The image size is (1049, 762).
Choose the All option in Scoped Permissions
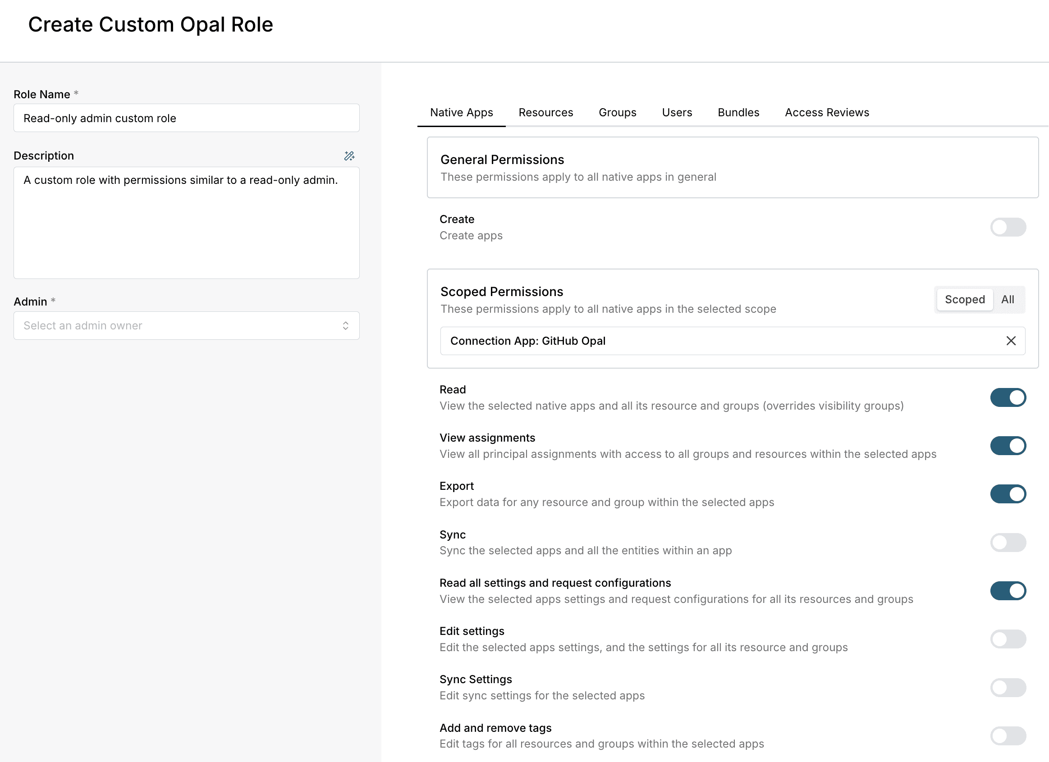(1008, 300)
